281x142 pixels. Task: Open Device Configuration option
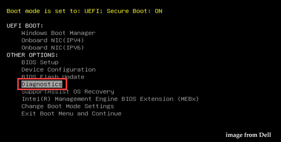tap(58, 70)
